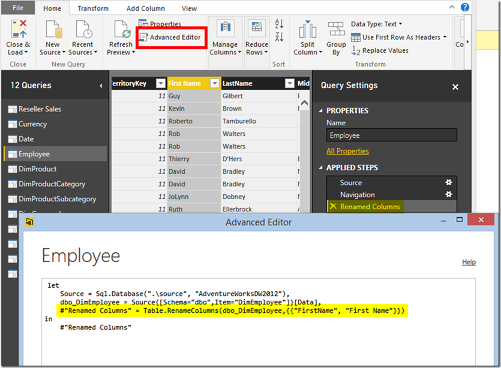Open the New Source dropdown arrow
The image size is (501, 368).
[x=64, y=52]
